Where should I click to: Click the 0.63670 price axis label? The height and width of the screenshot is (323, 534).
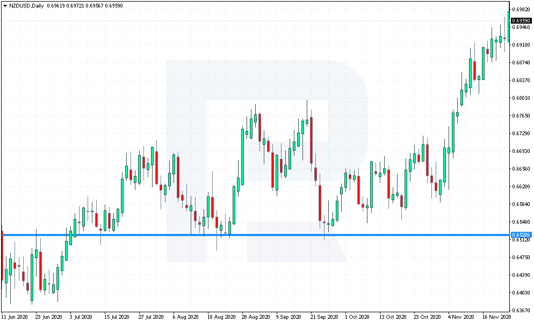point(522,311)
